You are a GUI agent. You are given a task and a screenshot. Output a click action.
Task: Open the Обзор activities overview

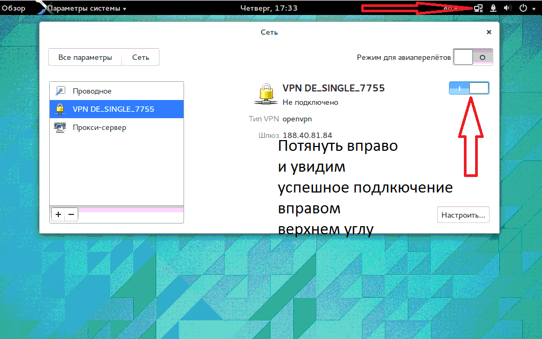pyautogui.click(x=13, y=9)
